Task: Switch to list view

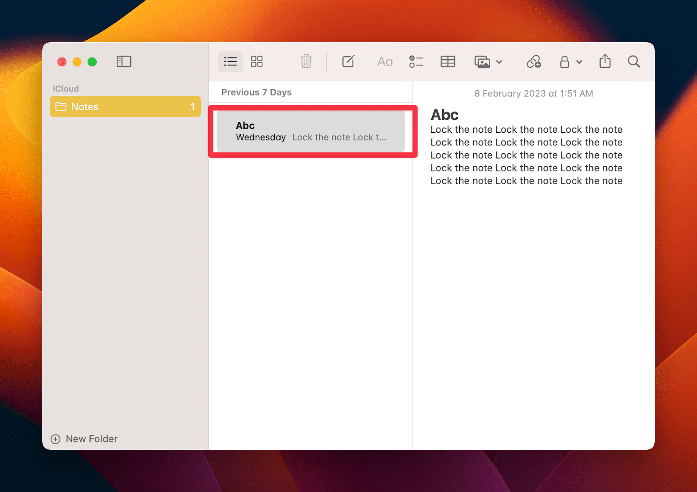Action: click(x=230, y=61)
